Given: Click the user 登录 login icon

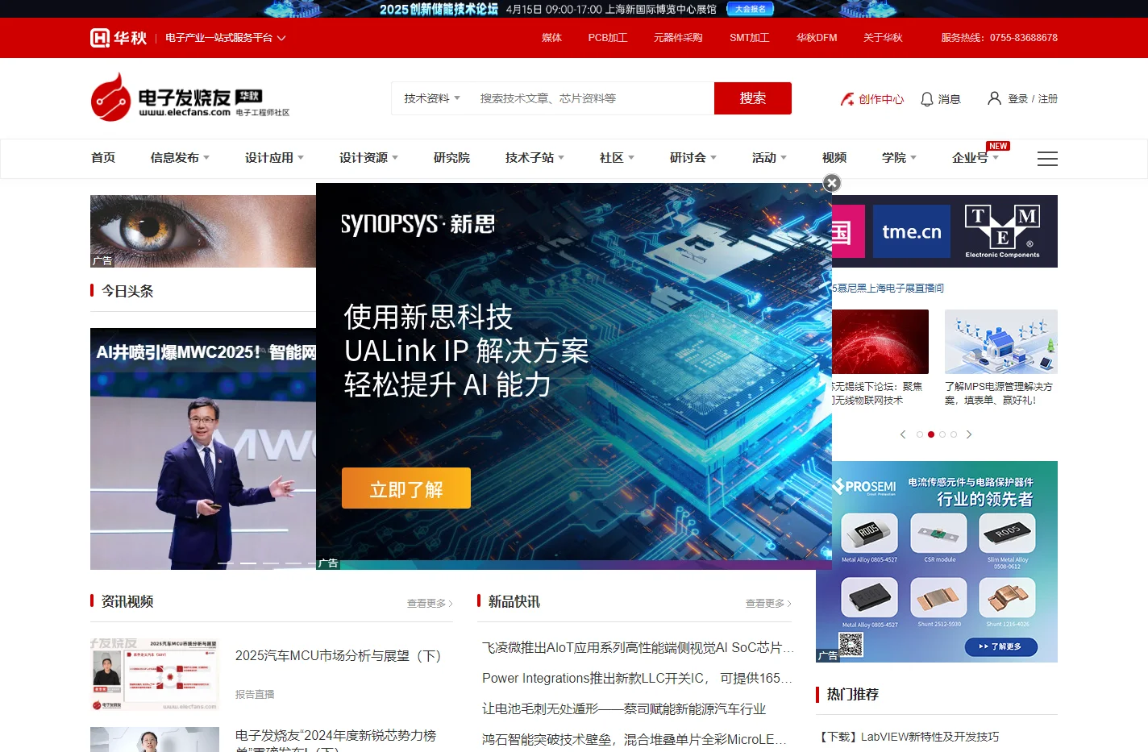Looking at the screenshot, I should (995, 98).
